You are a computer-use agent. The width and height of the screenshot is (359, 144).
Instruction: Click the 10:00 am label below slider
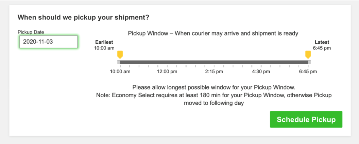[x=120, y=71]
